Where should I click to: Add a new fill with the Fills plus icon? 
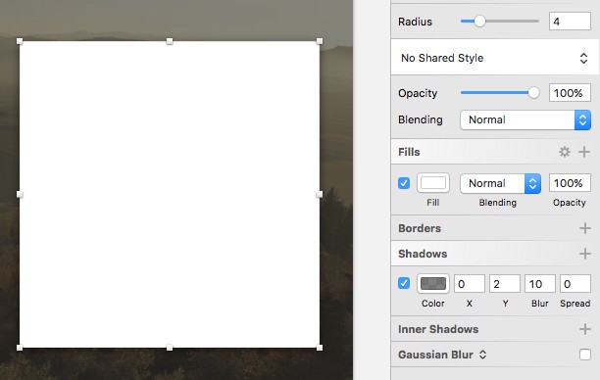coord(584,152)
